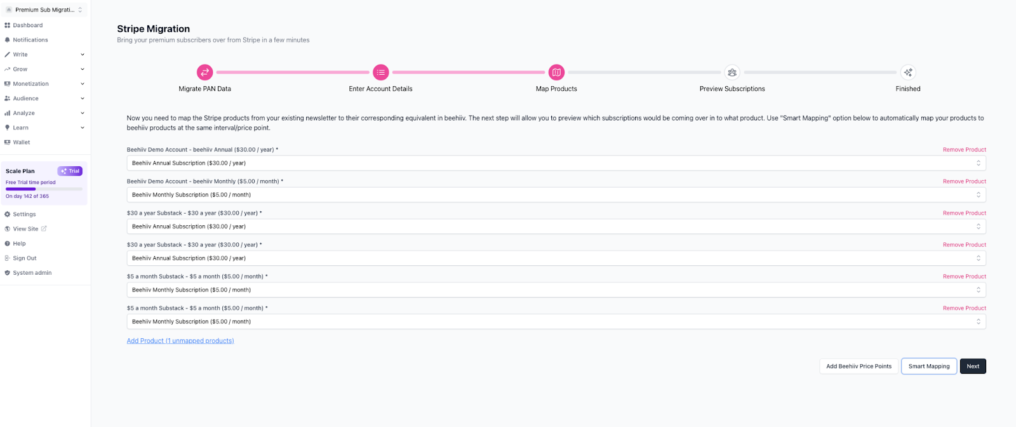Viewport: 1016px width, 427px height.
Task: Click Add Beehiiv Price Points button
Action: [x=859, y=366]
